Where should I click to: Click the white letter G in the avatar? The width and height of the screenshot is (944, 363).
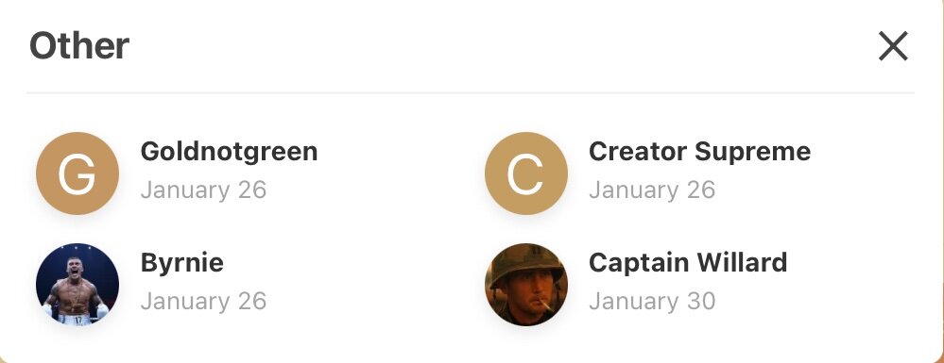[x=77, y=174]
